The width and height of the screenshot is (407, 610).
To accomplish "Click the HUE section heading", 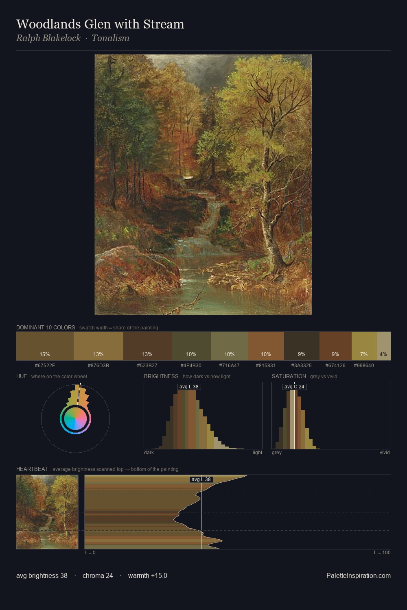I will click(x=22, y=376).
